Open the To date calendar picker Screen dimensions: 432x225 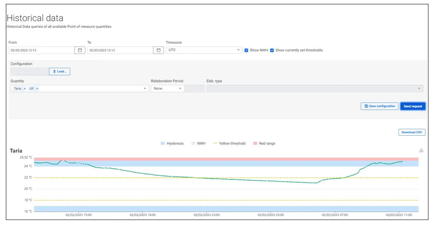point(158,50)
